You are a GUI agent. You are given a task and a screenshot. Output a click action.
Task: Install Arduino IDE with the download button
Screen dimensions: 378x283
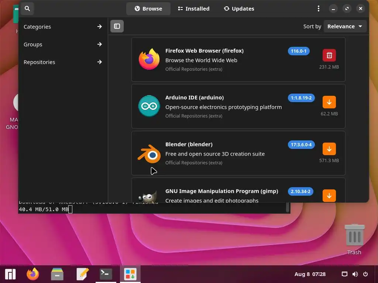click(x=329, y=102)
